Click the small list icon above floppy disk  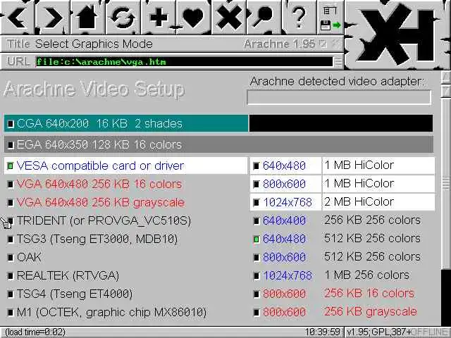point(330,11)
